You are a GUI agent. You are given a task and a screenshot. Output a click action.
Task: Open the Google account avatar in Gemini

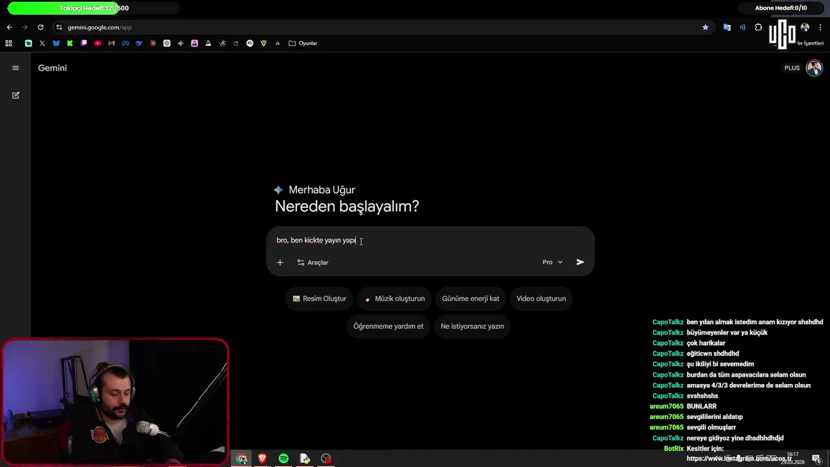pos(814,67)
